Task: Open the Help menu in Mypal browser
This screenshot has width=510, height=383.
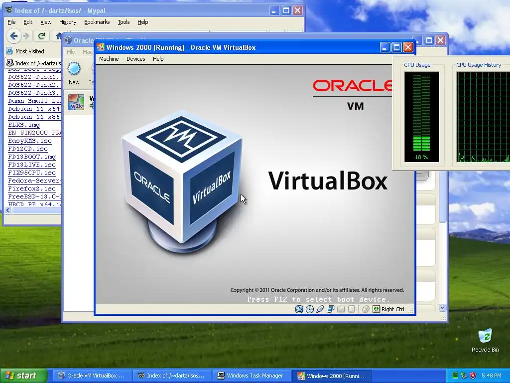Action: pyautogui.click(x=143, y=22)
